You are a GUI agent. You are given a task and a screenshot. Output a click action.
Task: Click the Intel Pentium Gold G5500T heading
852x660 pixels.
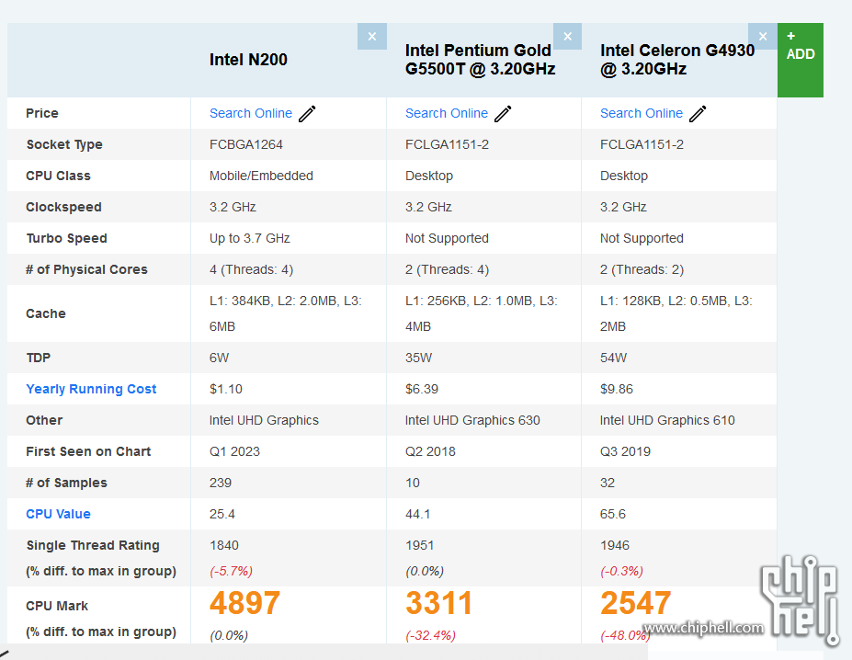tap(480, 60)
